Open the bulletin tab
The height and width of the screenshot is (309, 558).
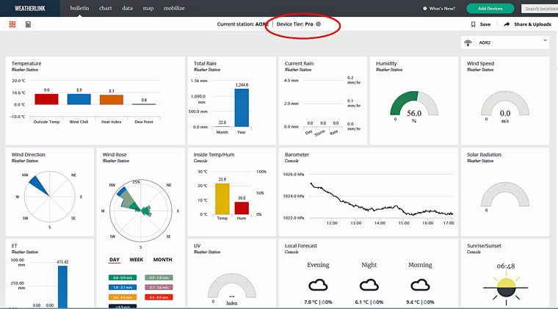pos(79,8)
